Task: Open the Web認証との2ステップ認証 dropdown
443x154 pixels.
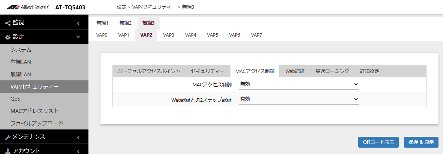Action: (299, 99)
